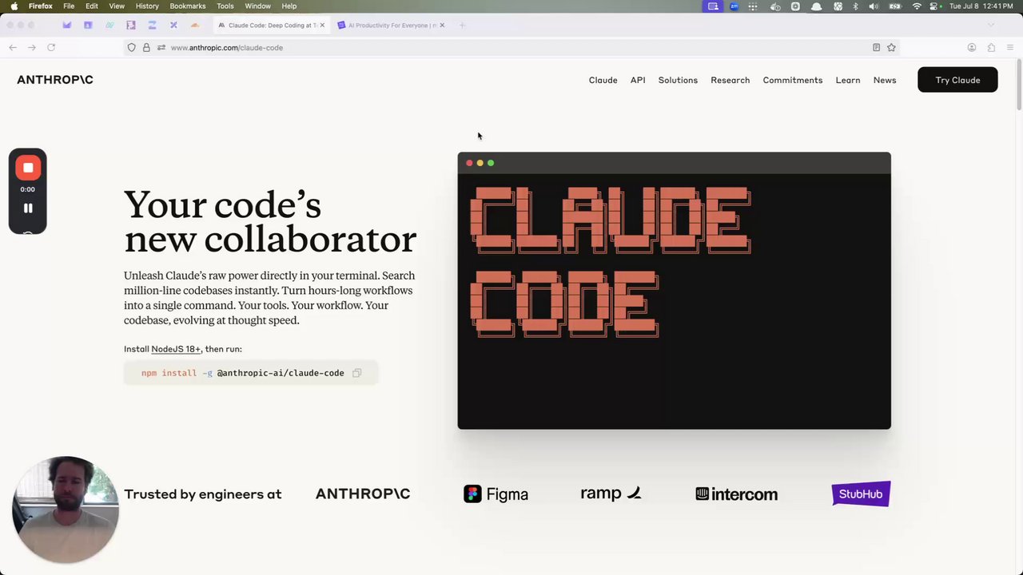1023x575 pixels.
Task: Click the date and time in menu bar
Action: [x=982, y=6]
